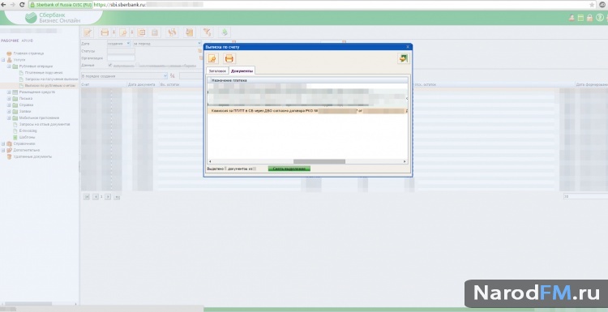Click the dialog's horizontal scrollbar thumb
608x312 pixels.
319,161
